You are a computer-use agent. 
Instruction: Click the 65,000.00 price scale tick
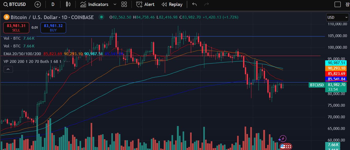tap(336, 129)
